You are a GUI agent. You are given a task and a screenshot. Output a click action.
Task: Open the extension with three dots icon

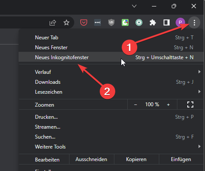pos(98,22)
